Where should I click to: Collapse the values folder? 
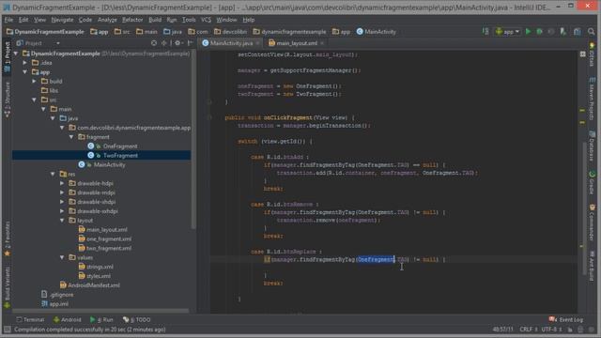click(x=62, y=257)
